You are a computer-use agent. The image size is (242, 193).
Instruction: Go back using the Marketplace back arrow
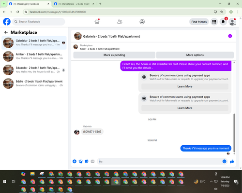6,32
